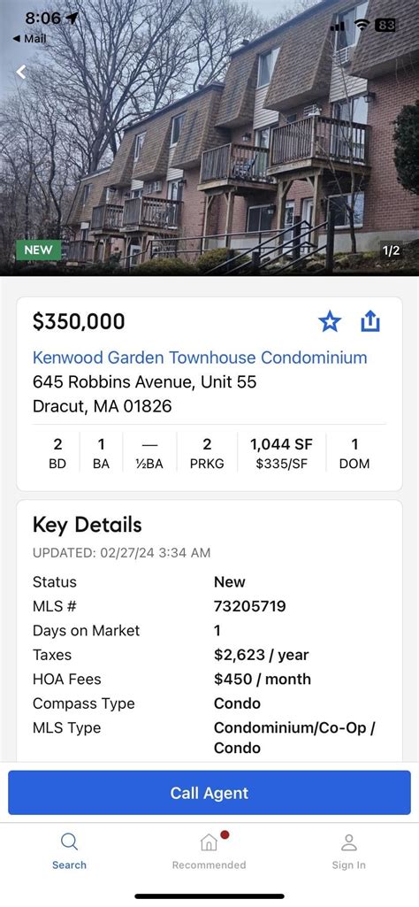419x907 pixels.
Task: Tap the Sign In person icon
Action: click(348, 842)
